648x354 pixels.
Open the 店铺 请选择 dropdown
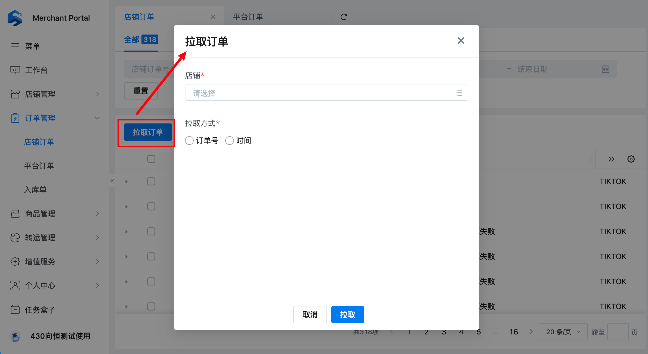tap(326, 93)
